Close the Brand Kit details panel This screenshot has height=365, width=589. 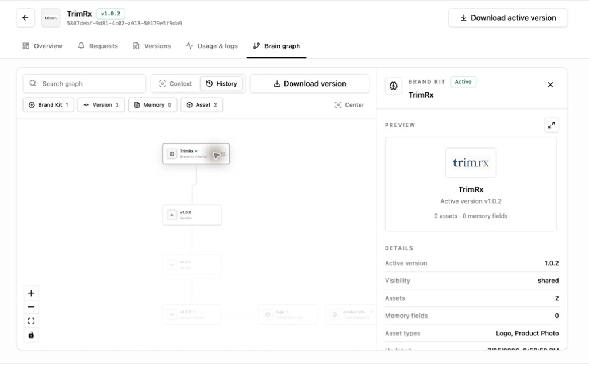click(x=550, y=85)
